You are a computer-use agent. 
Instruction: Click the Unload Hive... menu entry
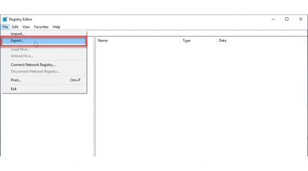(44, 56)
